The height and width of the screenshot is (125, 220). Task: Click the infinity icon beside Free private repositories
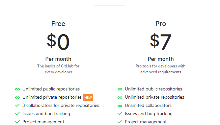(x=17, y=98)
